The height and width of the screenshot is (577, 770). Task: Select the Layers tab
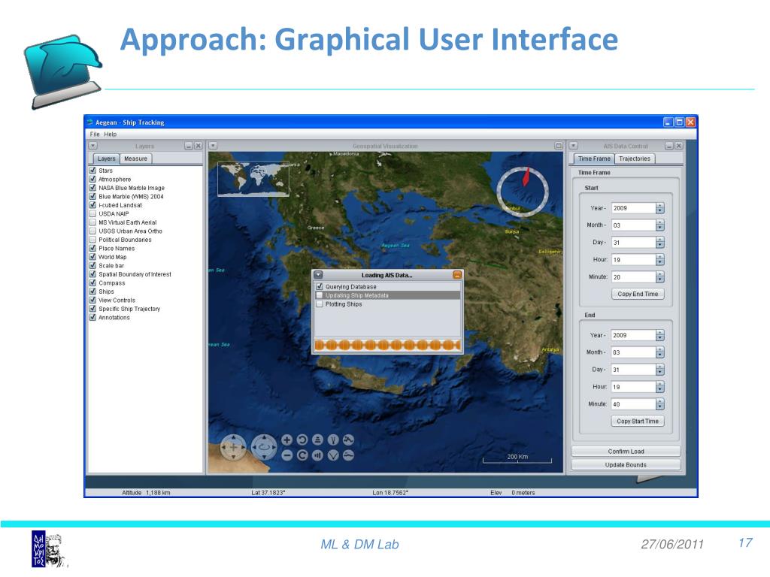coord(106,159)
